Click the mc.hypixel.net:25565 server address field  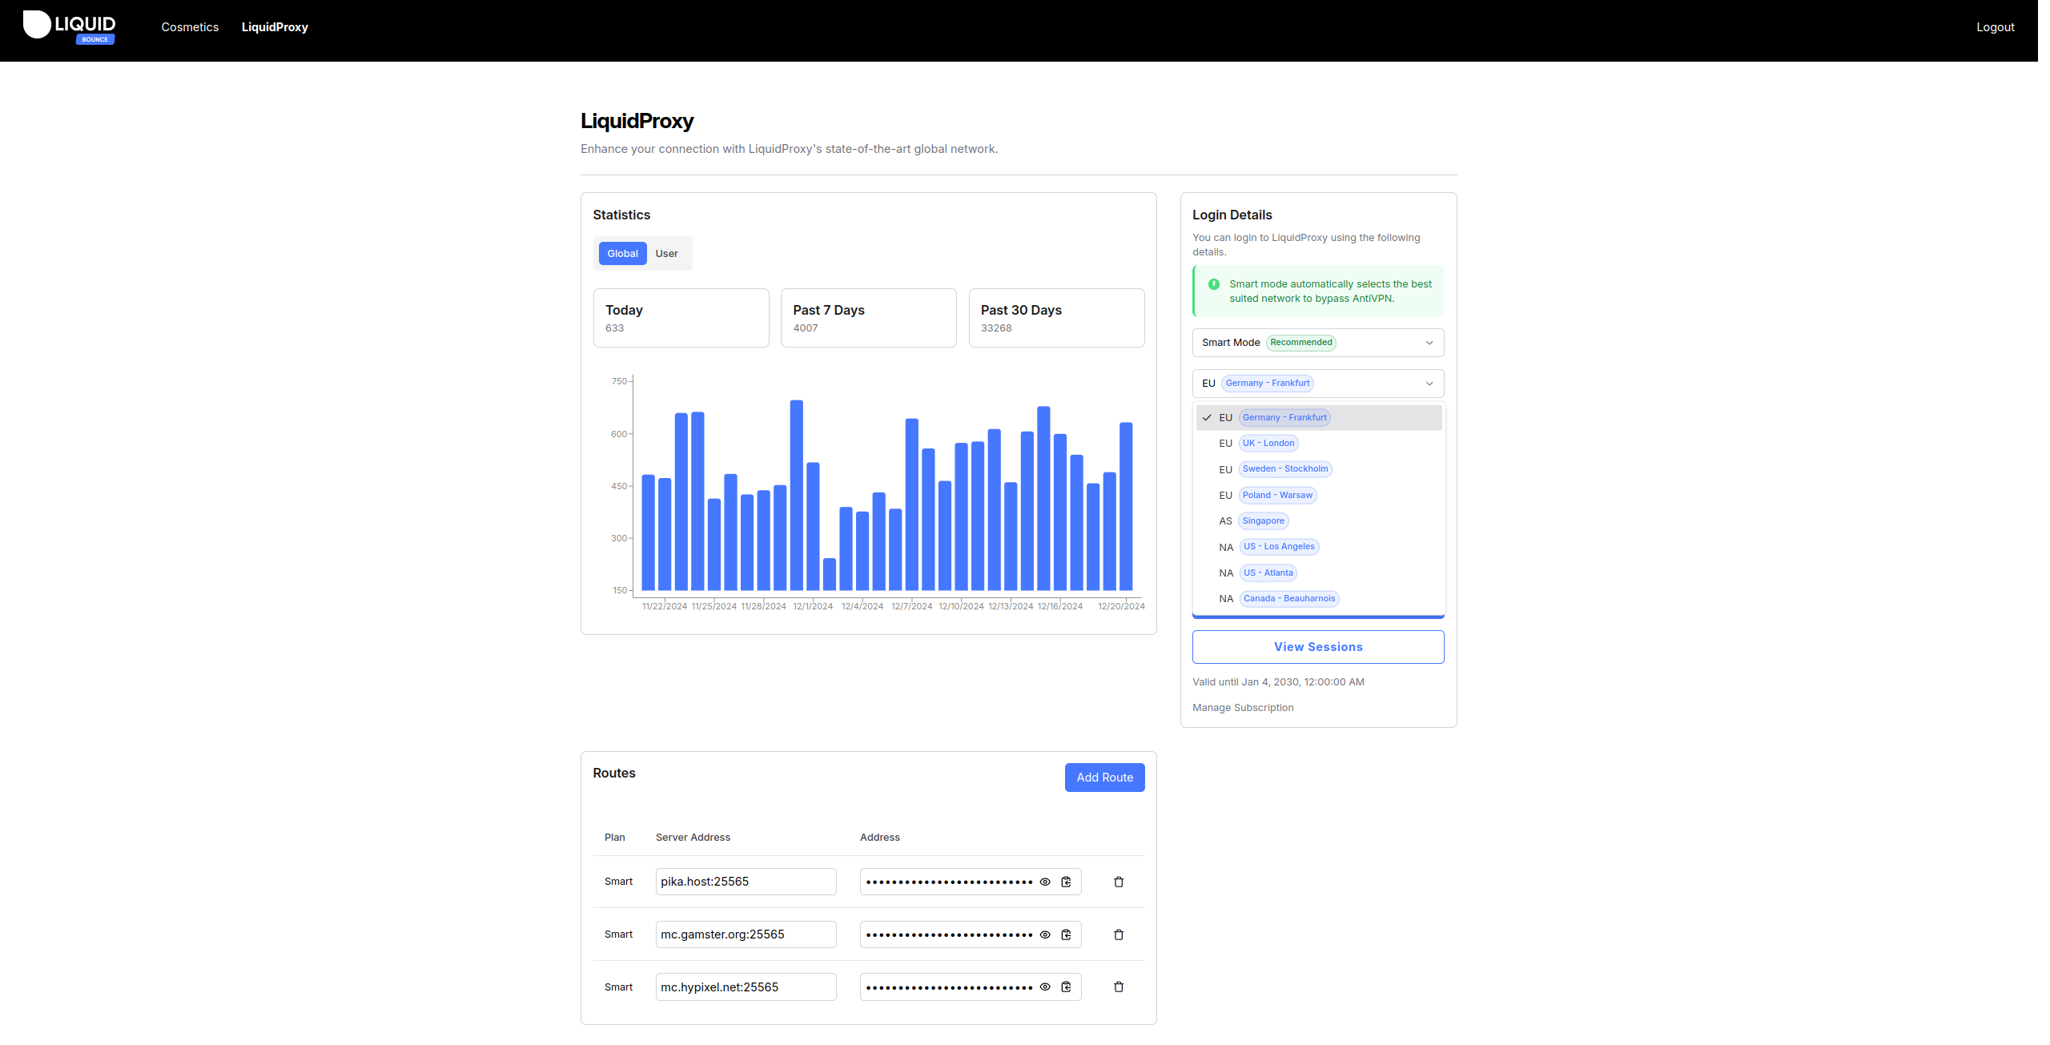click(x=745, y=987)
